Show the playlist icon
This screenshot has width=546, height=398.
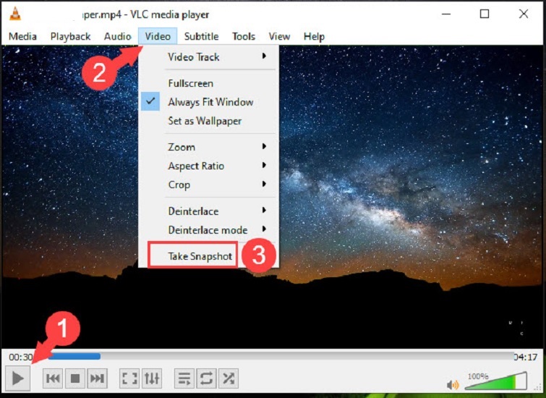(x=184, y=378)
